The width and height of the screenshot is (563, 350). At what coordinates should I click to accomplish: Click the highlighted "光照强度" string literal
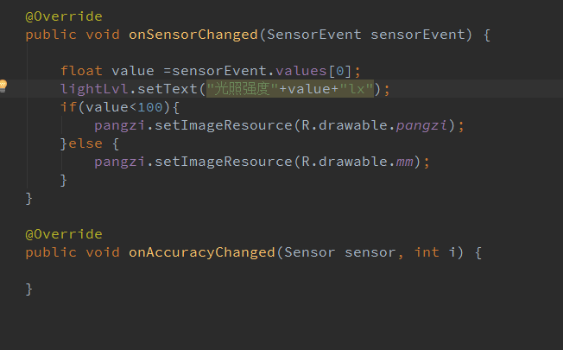click(243, 89)
